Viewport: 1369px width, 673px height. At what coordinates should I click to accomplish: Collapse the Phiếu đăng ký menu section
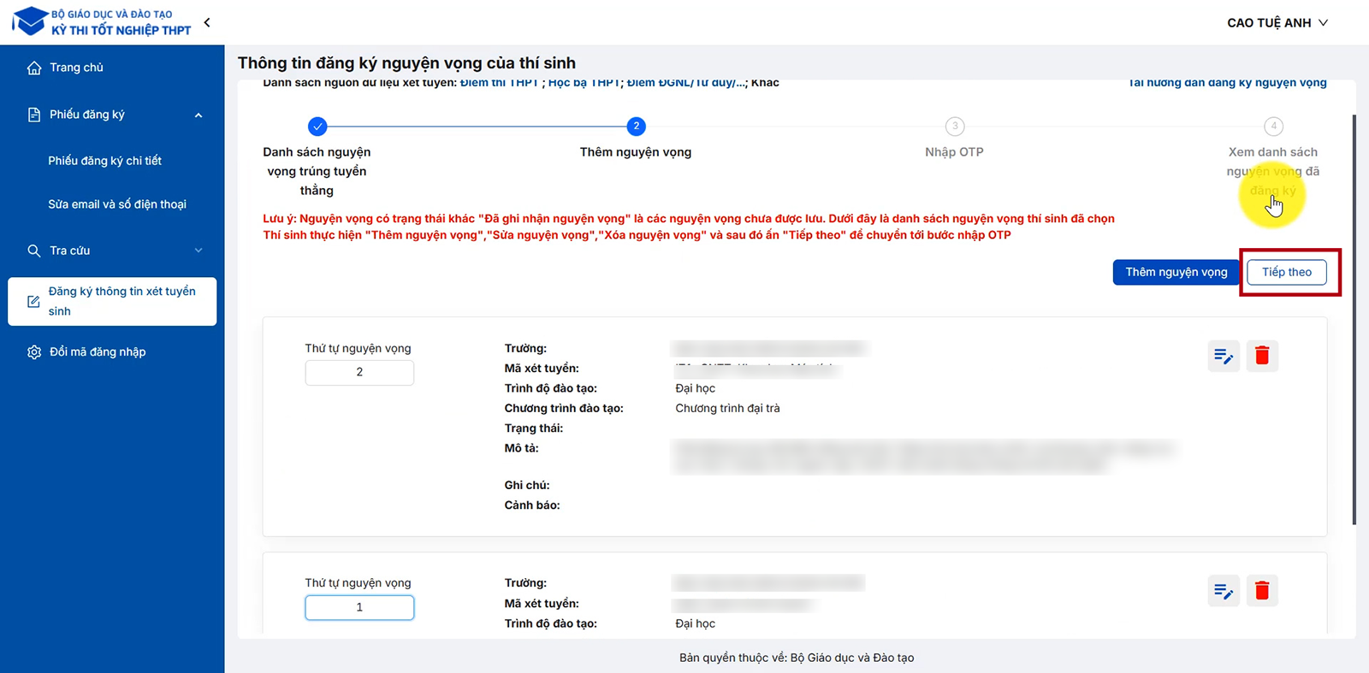click(x=199, y=115)
